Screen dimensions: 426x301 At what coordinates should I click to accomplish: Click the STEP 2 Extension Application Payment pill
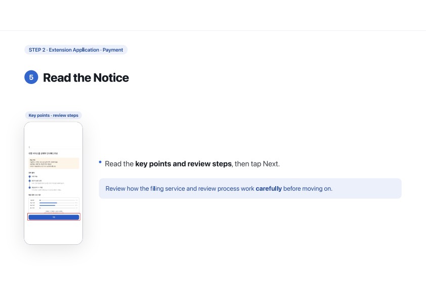76,50
